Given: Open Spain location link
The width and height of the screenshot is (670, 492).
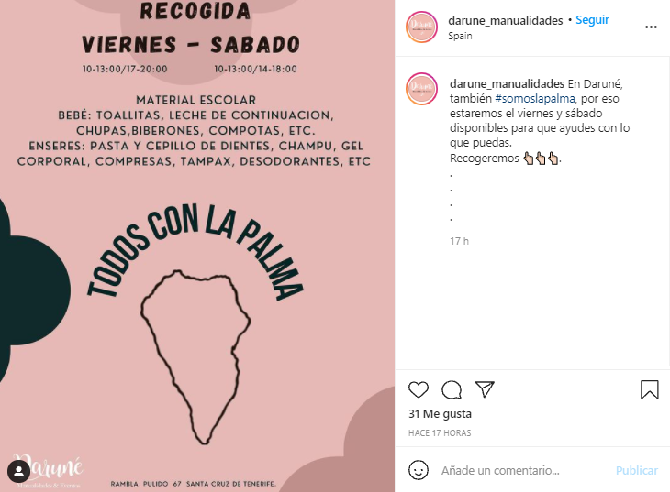Looking at the screenshot, I should pyautogui.click(x=460, y=36).
